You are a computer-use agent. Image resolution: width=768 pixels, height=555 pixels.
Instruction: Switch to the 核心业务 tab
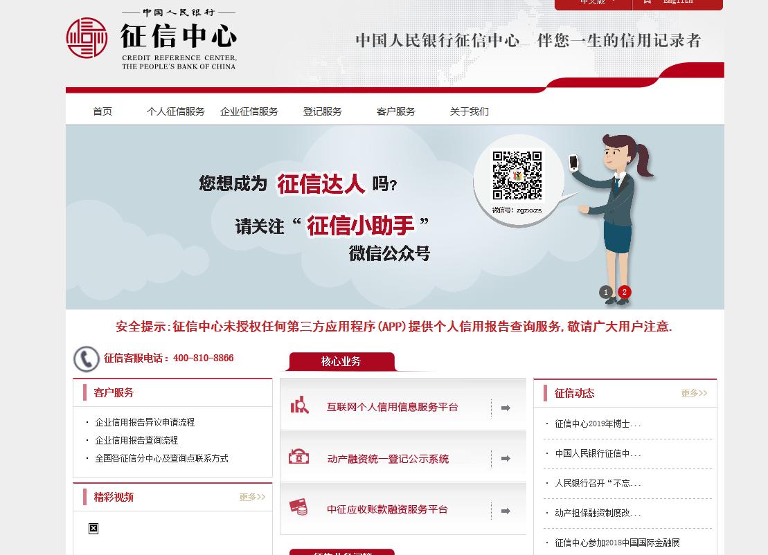[341, 361]
